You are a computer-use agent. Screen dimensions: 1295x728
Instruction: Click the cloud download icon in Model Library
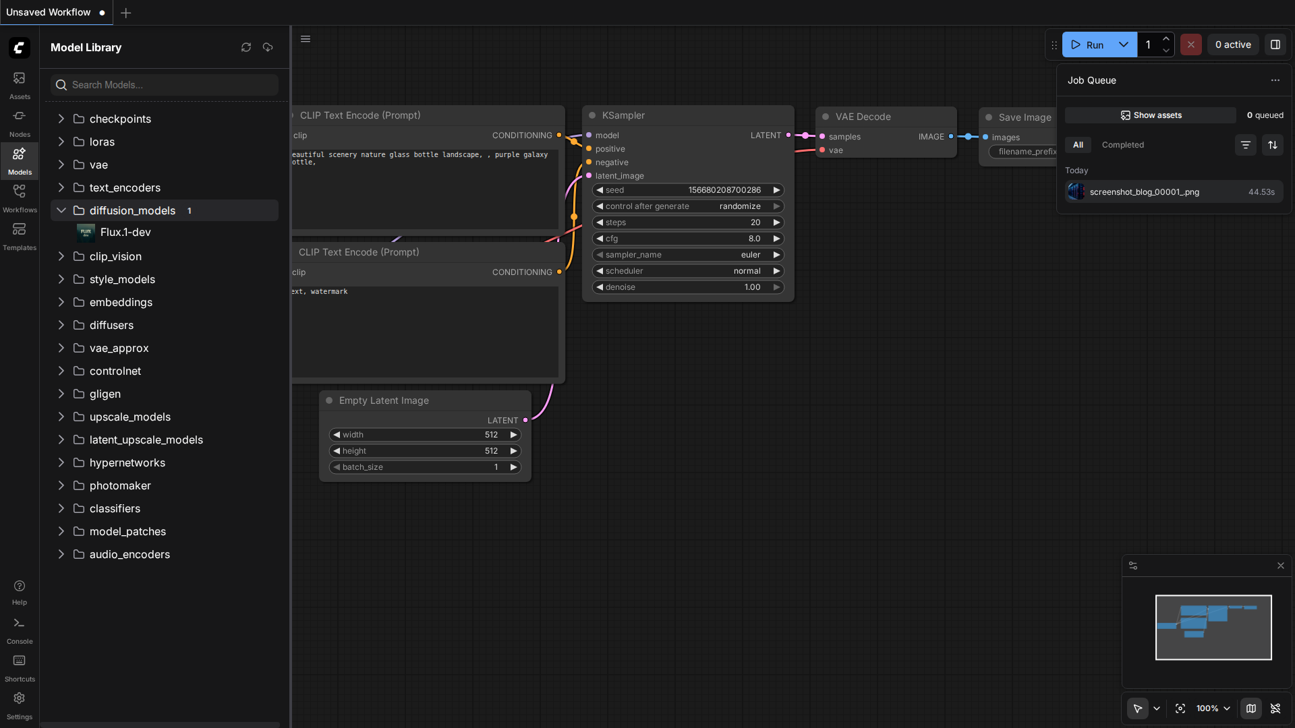coord(268,47)
